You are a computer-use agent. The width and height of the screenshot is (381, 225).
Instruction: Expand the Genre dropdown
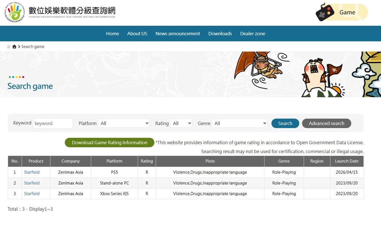click(x=240, y=123)
